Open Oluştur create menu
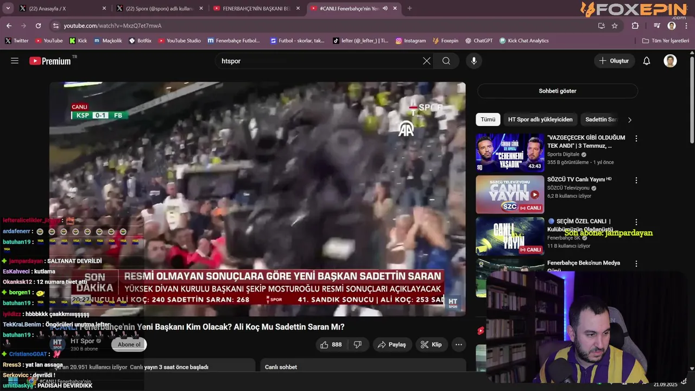 (614, 61)
